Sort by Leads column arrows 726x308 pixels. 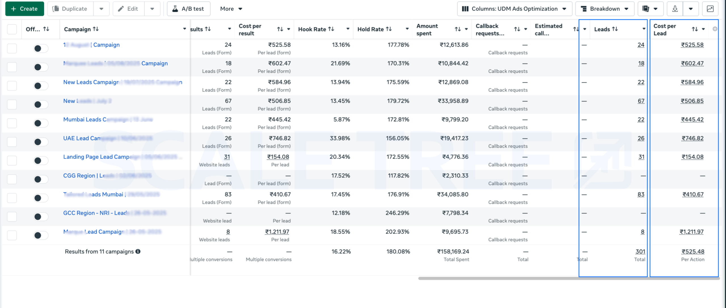pos(615,29)
